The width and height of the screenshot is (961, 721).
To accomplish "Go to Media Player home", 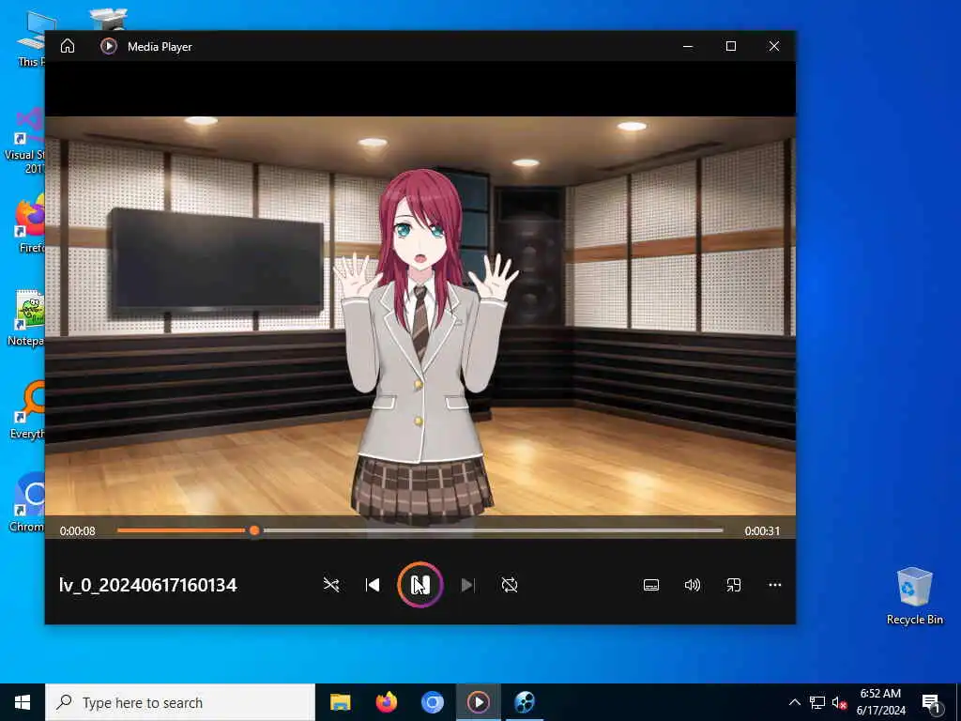I will [68, 46].
